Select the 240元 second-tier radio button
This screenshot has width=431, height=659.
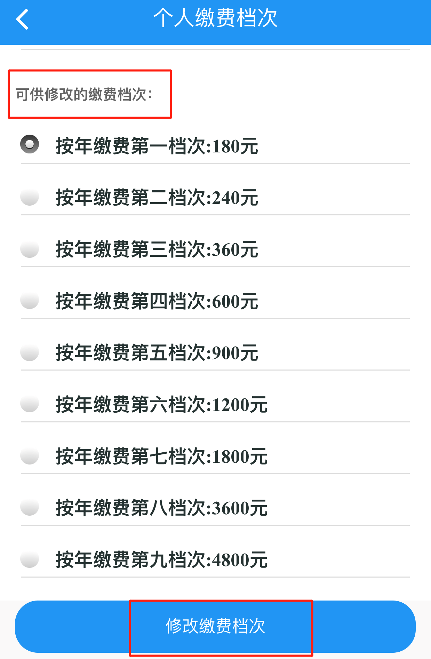tap(30, 197)
